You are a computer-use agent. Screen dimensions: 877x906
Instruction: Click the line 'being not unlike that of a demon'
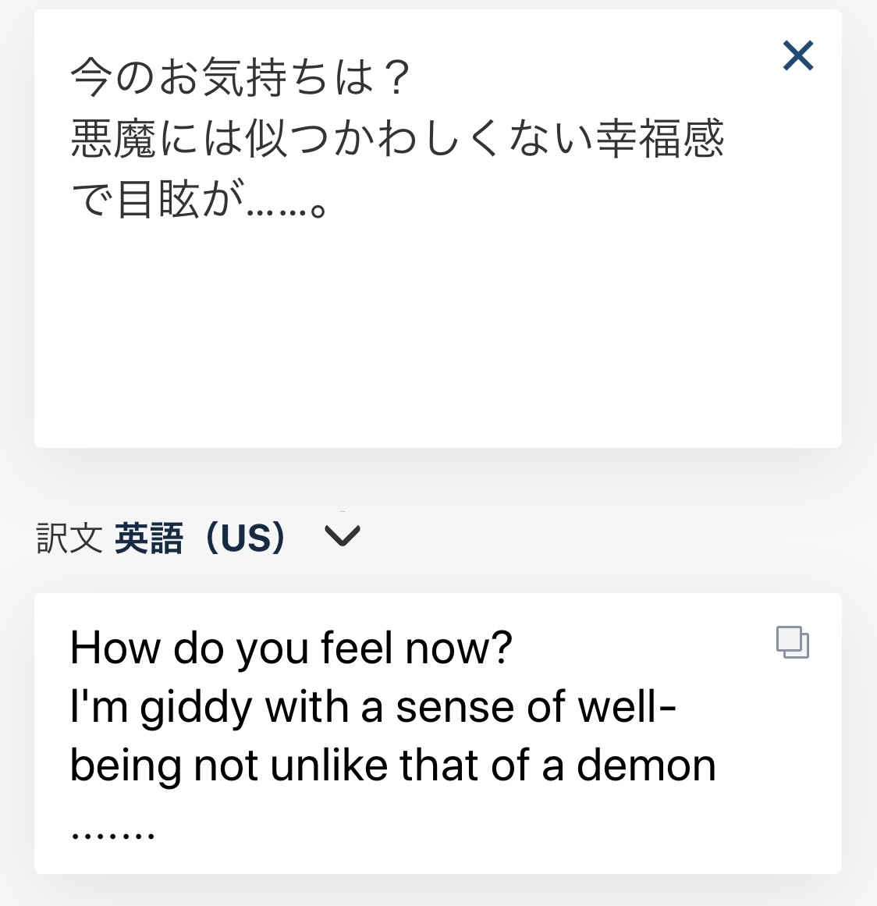tap(392, 766)
